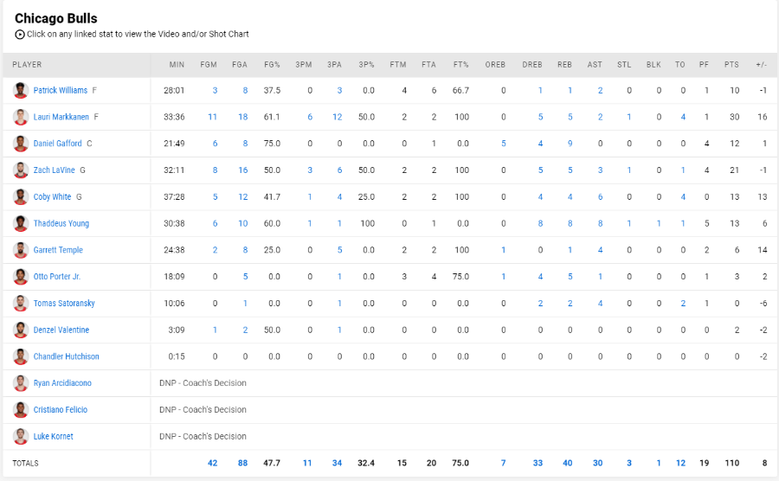Click the PLAYER column header
The width and height of the screenshot is (779, 481).
pyautogui.click(x=27, y=65)
